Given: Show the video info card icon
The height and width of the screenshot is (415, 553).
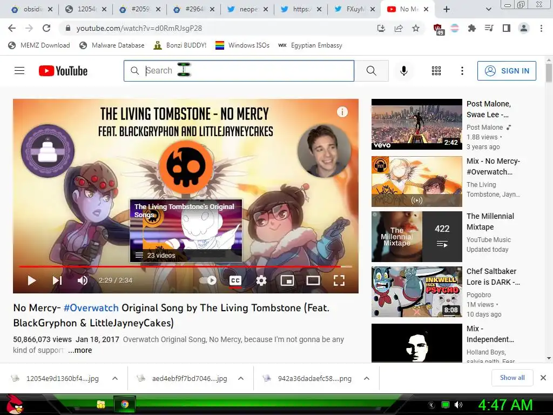Looking at the screenshot, I should (x=342, y=112).
